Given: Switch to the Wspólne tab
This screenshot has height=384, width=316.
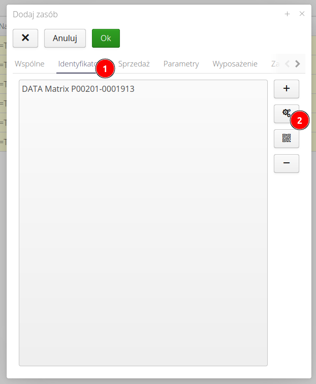Looking at the screenshot, I should pyautogui.click(x=29, y=64).
